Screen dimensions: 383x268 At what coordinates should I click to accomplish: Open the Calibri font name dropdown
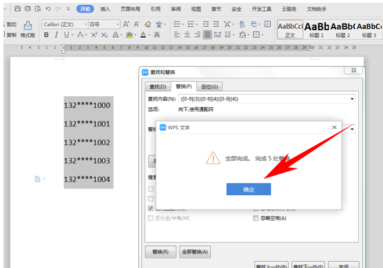(85, 24)
